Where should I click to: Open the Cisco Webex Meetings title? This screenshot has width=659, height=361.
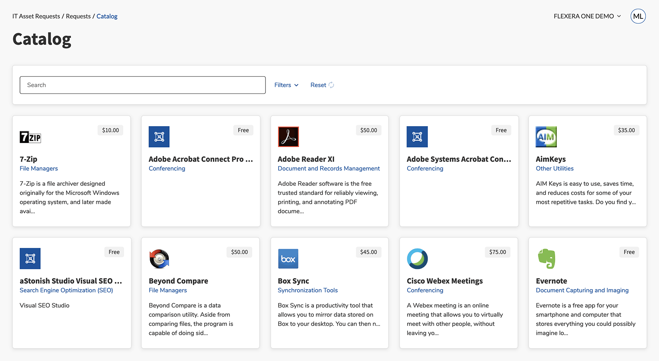pos(445,281)
